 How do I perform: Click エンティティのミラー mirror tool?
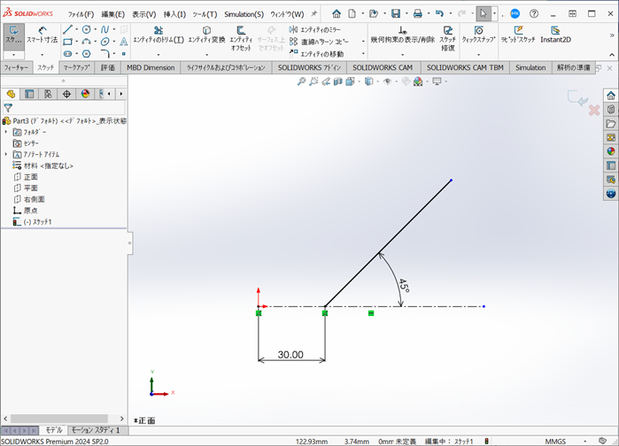(x=315, y=29)
